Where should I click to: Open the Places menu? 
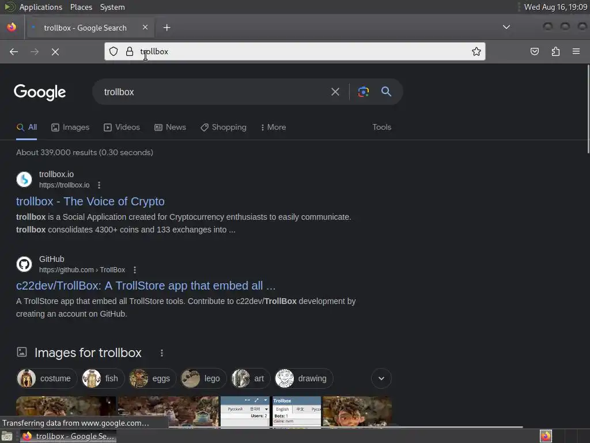coord(81,7)
